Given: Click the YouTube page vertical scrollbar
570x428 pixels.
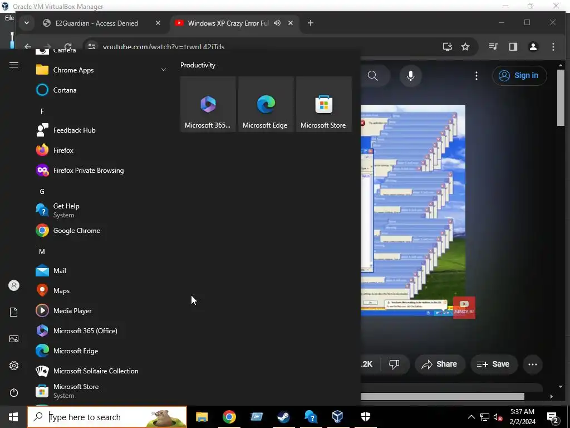Looking at the screenshot, I should (561, 98).
